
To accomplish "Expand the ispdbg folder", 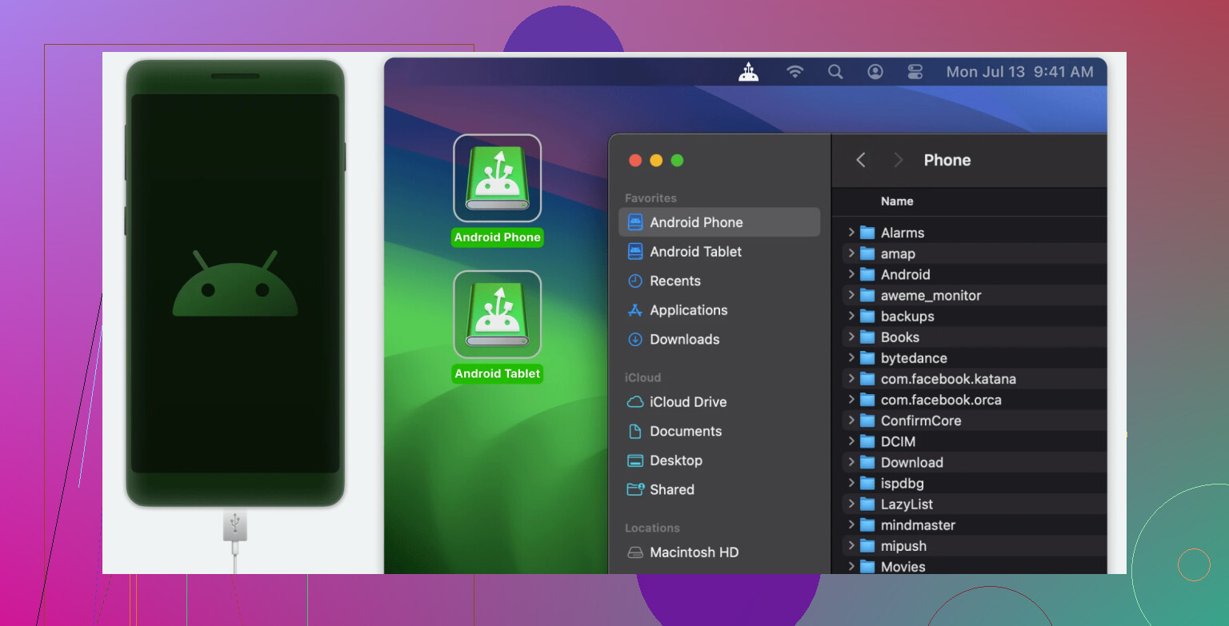I will pos(851,483).
